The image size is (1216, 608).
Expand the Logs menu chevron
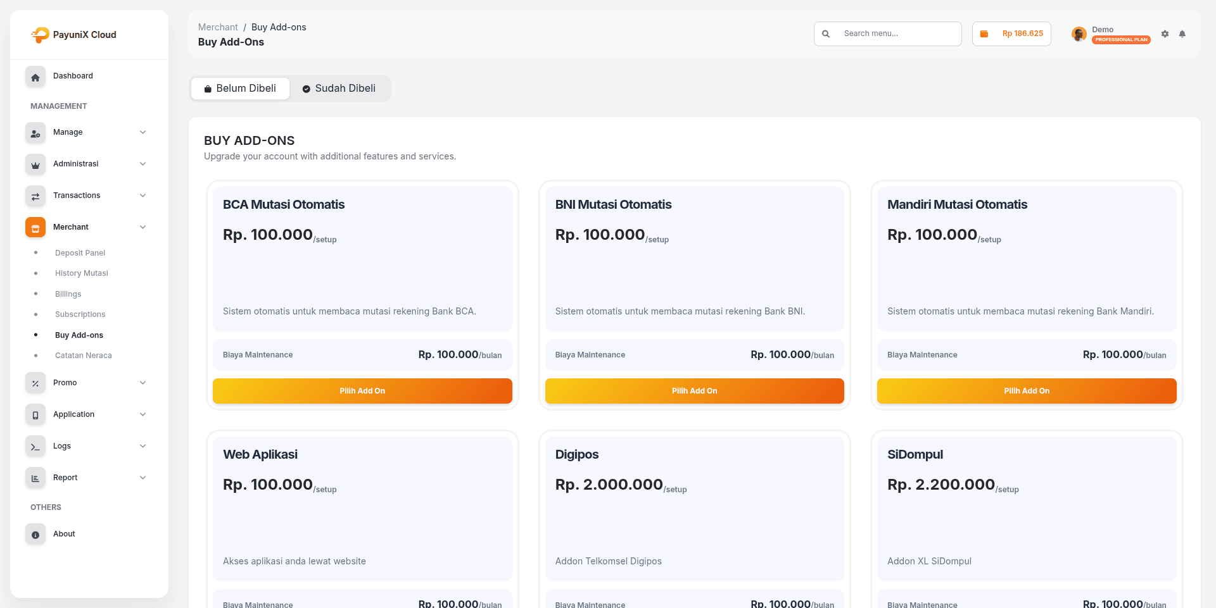[x=143, y=446]
